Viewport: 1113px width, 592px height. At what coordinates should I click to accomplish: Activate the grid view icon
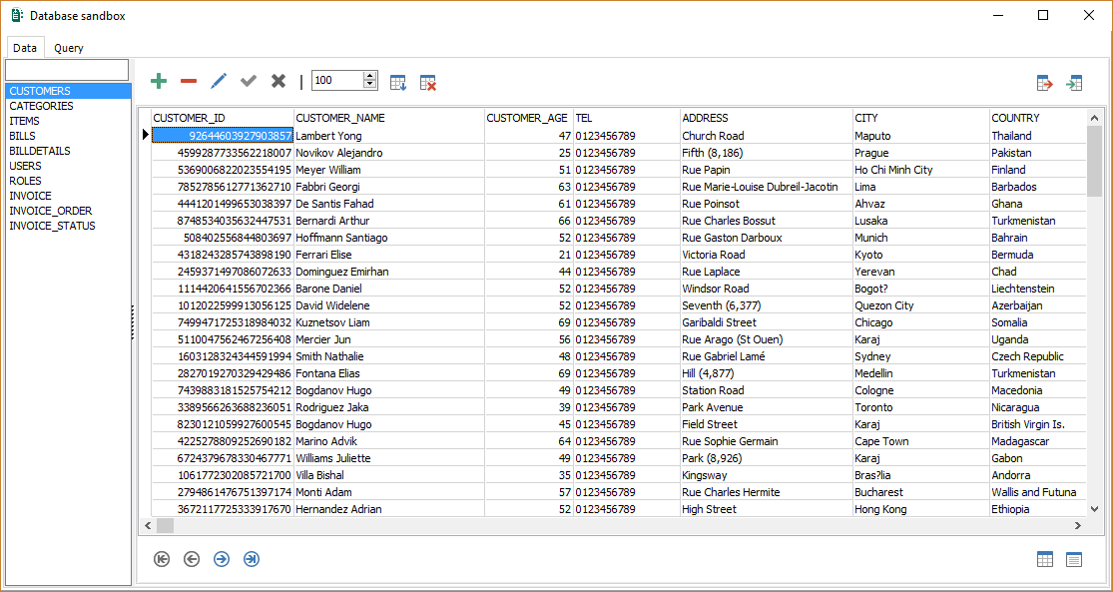click(x=1045, y=559)
